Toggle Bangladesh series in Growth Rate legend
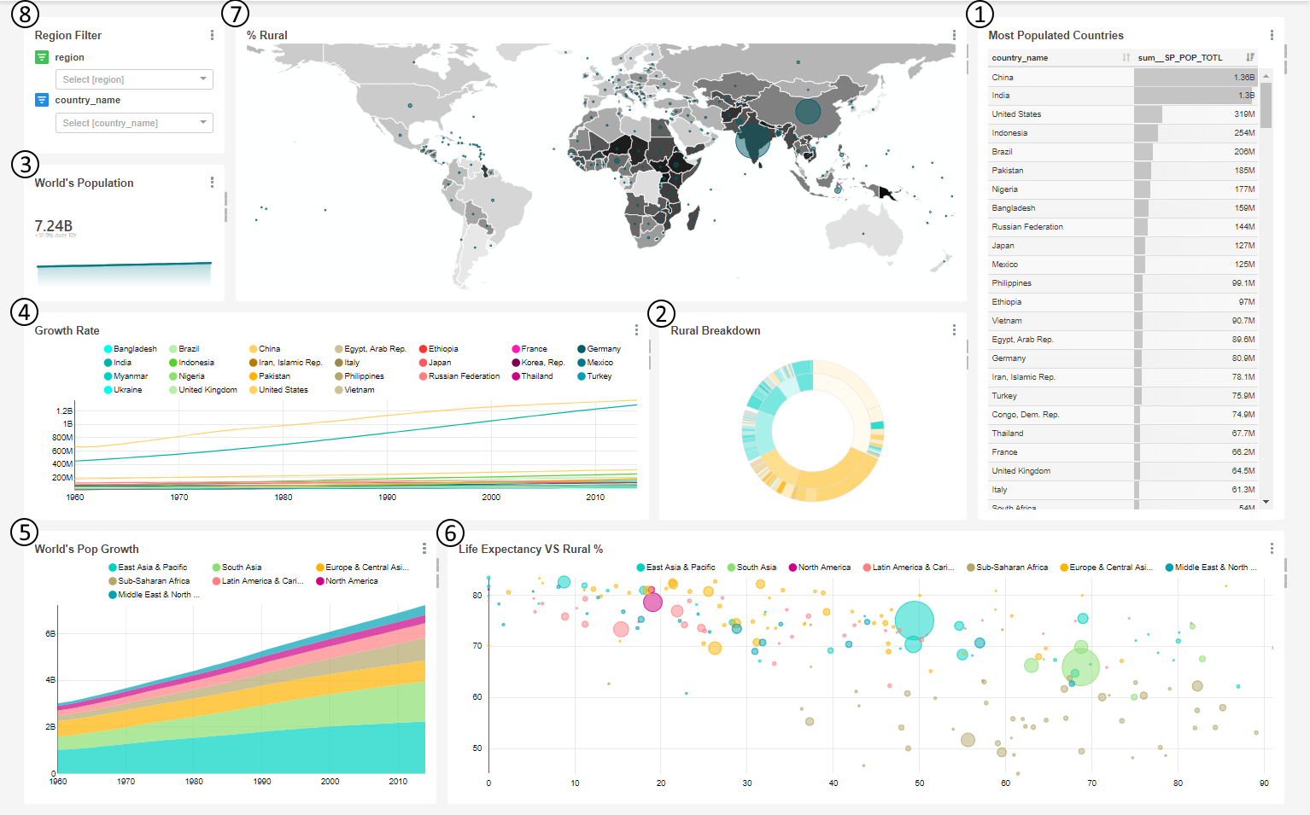Viewport: 1310px width, 815px height. pyautogui.click(x=131, y=349)
